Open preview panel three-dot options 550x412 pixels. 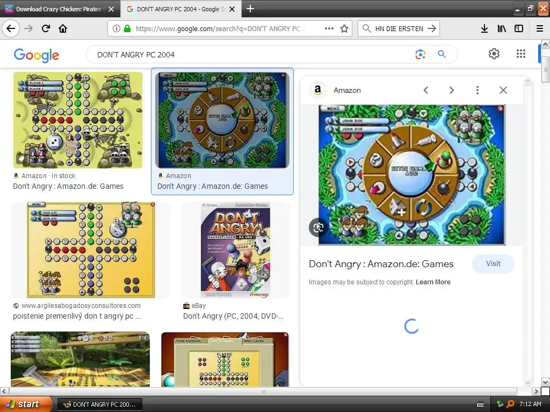(477, 90)
